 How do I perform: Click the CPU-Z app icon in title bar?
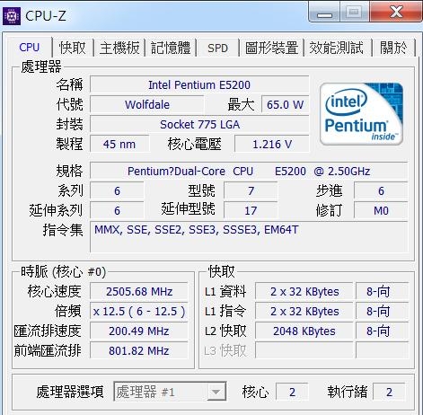(x=12, y=15)
